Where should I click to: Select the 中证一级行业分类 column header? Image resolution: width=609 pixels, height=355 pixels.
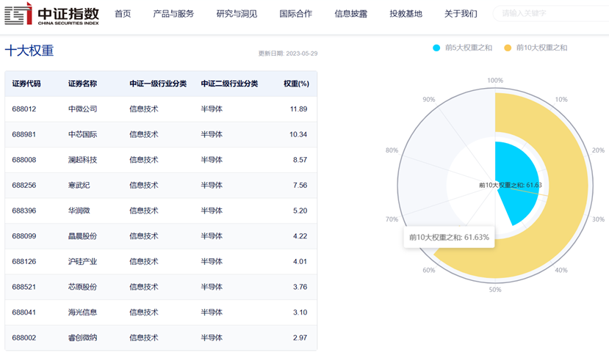tap(158, 84)
